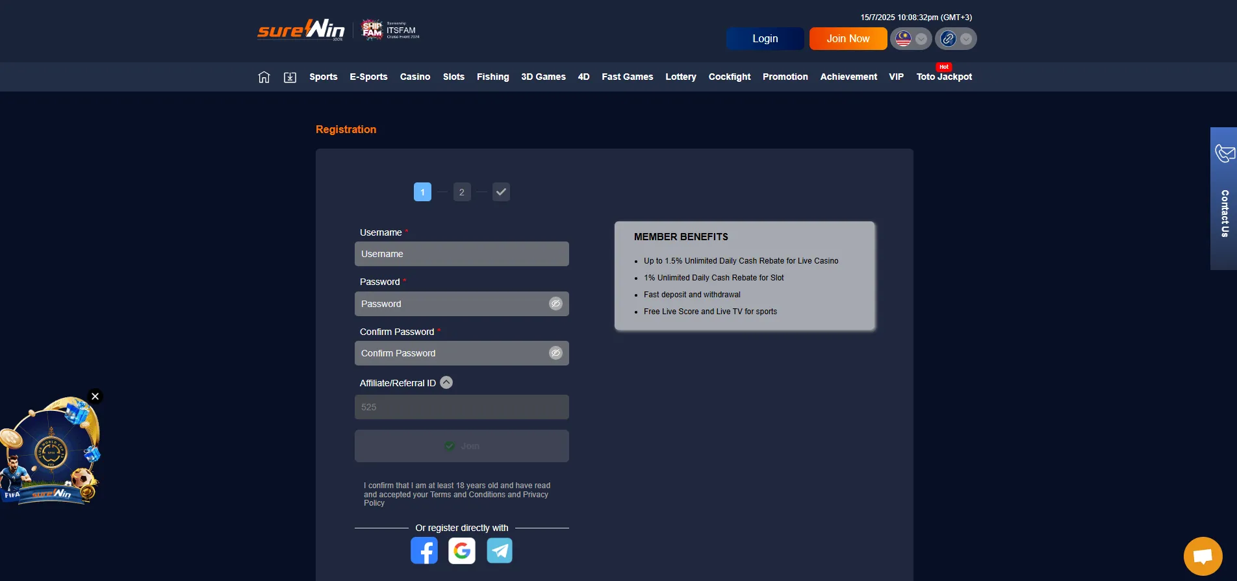Open the country flag language dropdown
1237x581 pixels.
[911, 39]
